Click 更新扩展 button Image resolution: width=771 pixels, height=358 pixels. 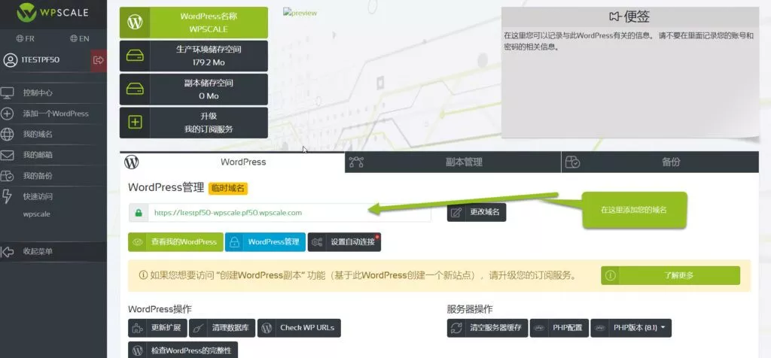(x=157, y=328)
